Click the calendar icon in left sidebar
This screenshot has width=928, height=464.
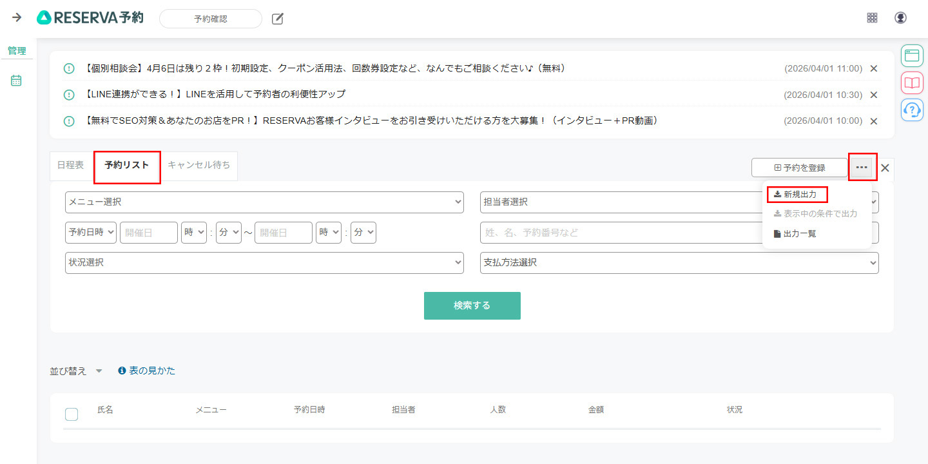pos(17,81)
